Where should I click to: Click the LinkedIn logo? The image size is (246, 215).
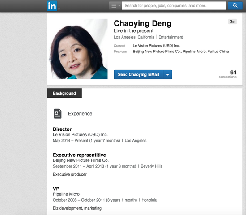tap(52, 6)
